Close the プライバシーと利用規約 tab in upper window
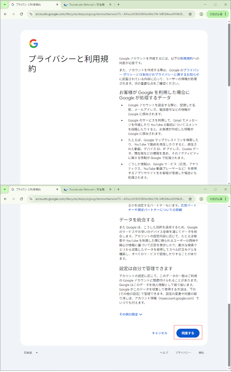This screenshot has width=231, height=372. [x=57, y=5]
